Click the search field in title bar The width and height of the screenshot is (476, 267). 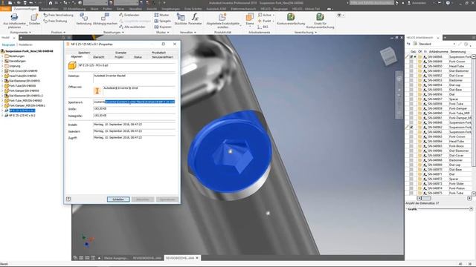(x=372, y=3)
